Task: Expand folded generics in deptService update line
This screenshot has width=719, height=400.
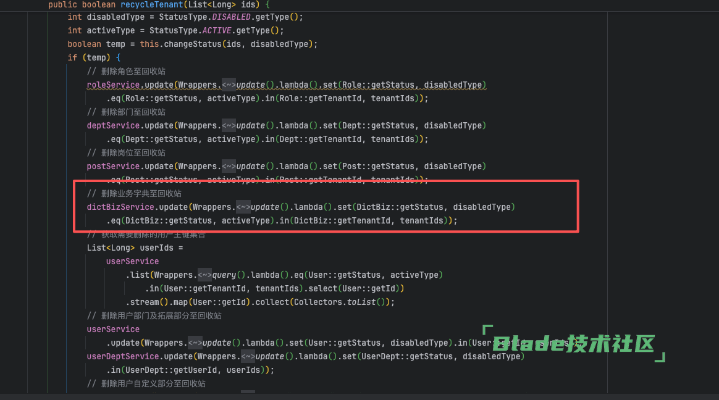Action: coord(229,125)
